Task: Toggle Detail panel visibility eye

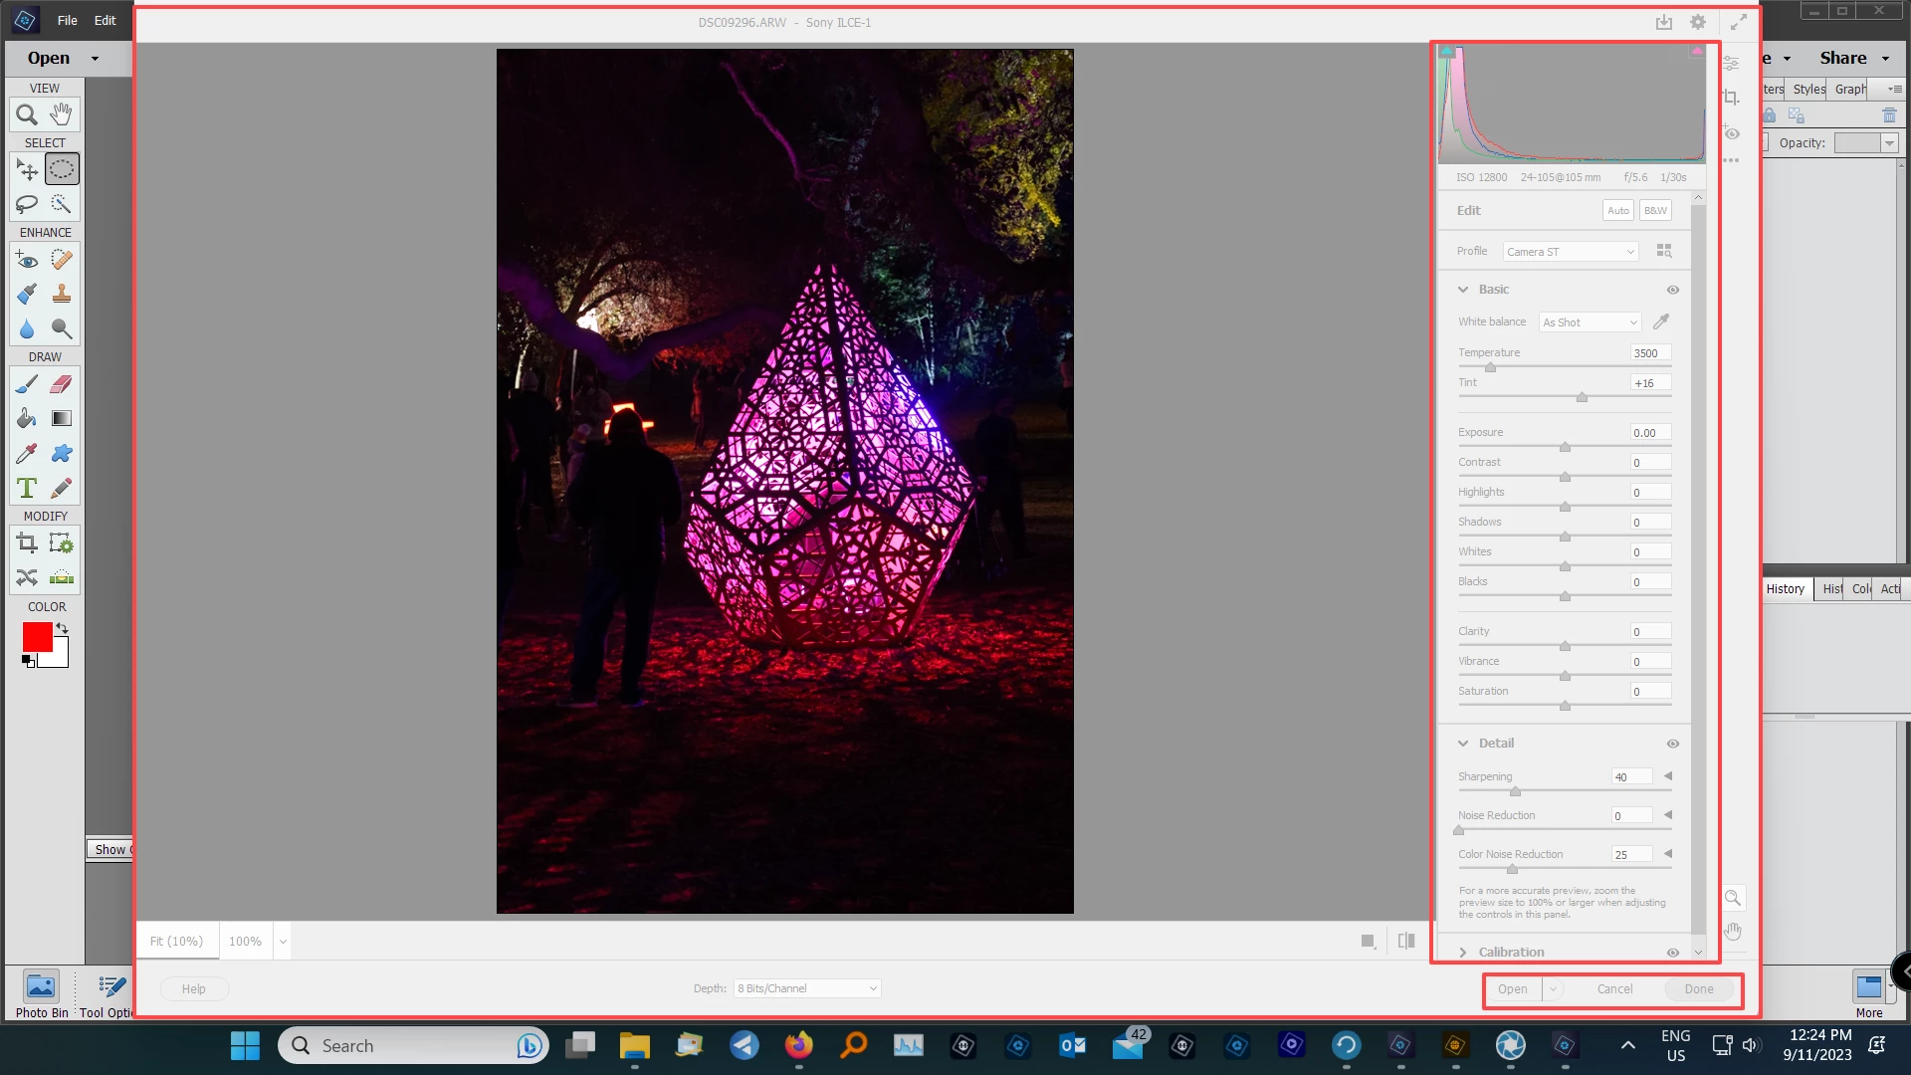Action: 1672,744
